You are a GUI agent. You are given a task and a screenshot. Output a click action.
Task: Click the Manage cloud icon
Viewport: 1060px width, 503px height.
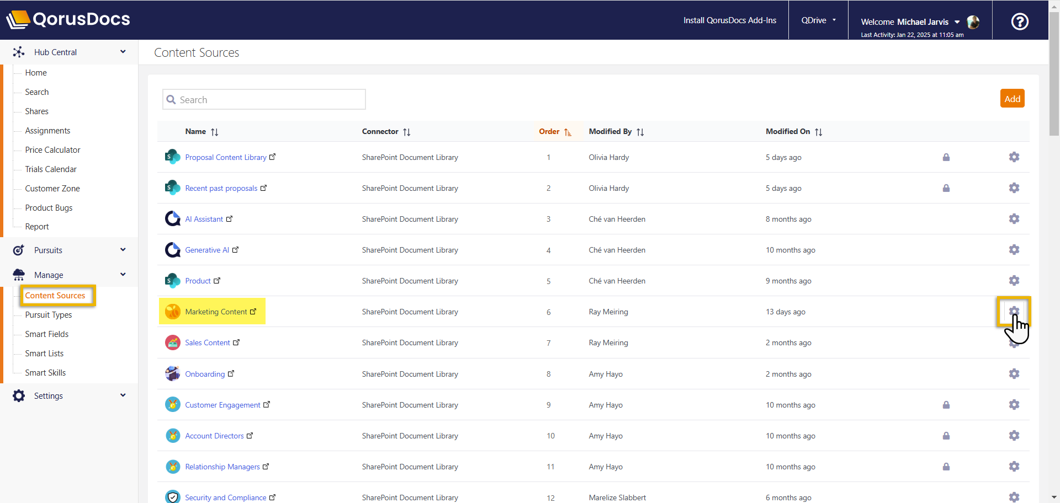(19, 274)
